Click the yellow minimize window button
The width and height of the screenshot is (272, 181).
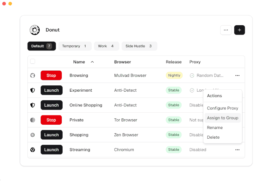coord(10,3)
